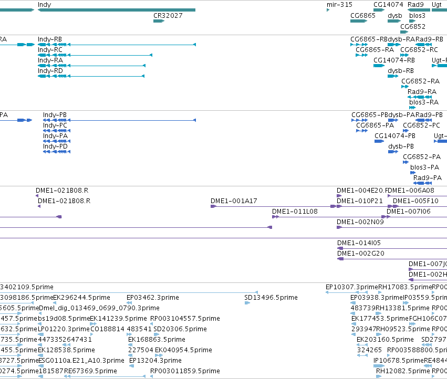Select the SD13496.5prime EST marker

(247, 303)
